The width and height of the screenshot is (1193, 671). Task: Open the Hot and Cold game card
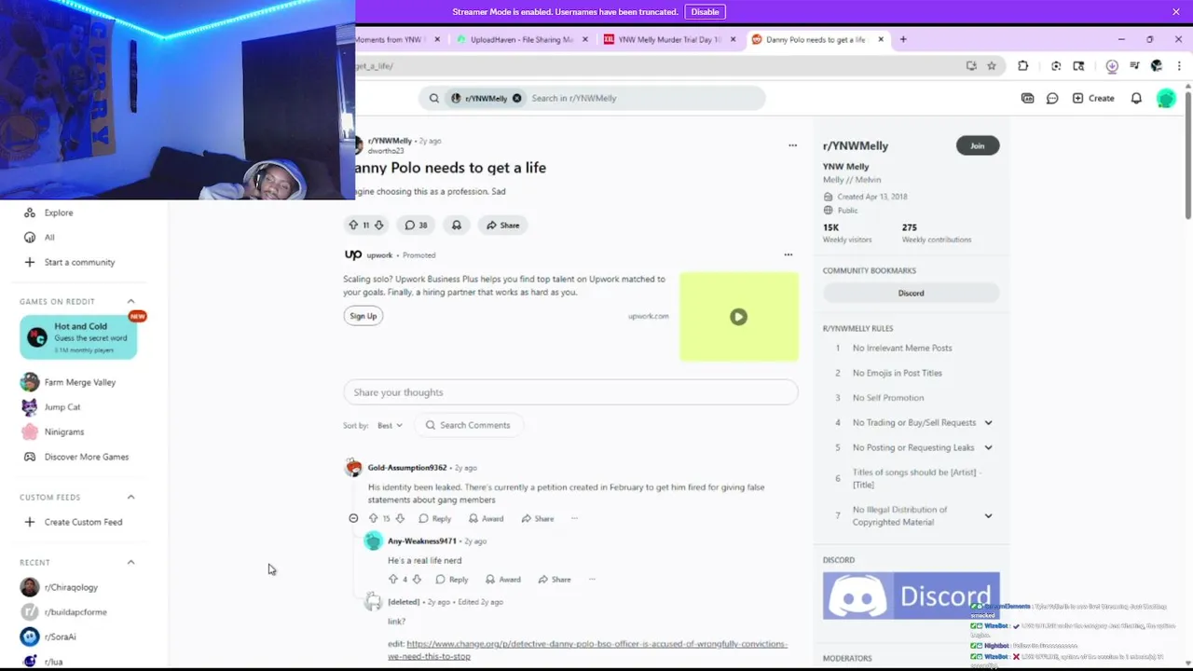pyautogui.click(x=78, y=337)
